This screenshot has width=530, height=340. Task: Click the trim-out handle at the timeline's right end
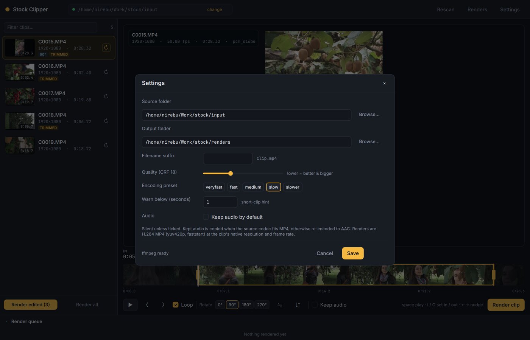click(493, 275)
